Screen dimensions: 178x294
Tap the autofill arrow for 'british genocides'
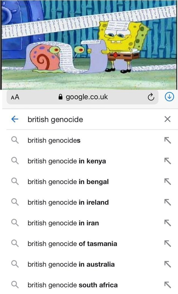point(168,140)
